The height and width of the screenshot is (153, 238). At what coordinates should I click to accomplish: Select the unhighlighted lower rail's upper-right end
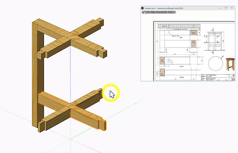point(98,93)
